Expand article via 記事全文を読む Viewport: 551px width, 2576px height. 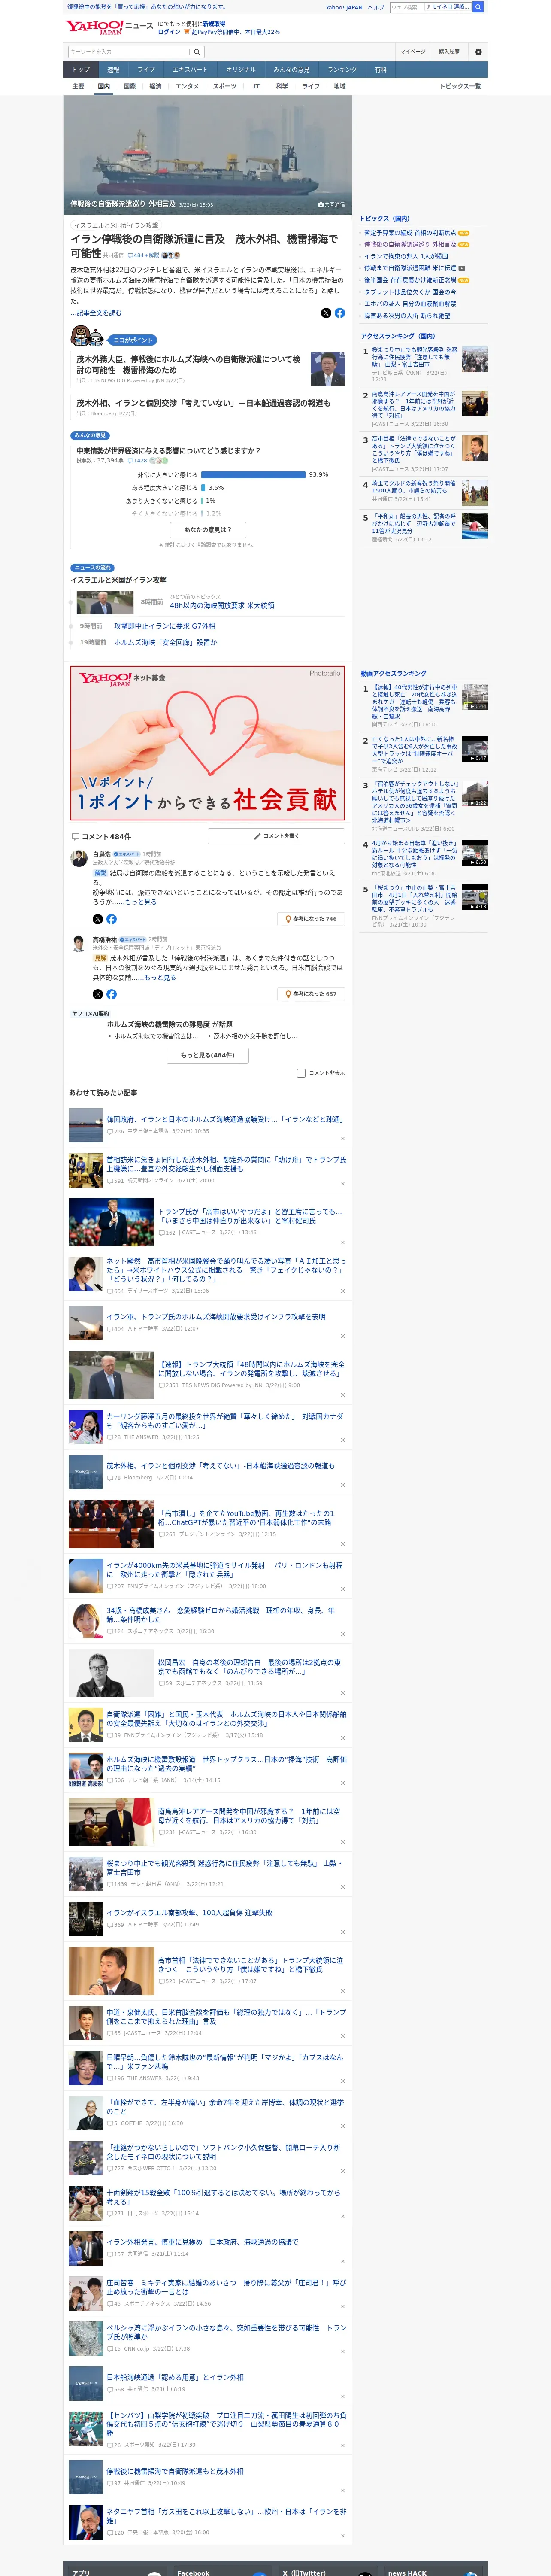click(96, 313)
